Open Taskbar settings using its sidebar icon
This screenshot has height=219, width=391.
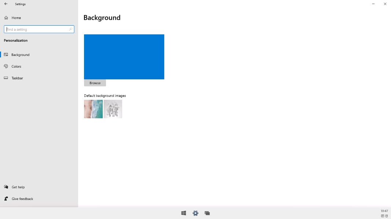pos(6,78)
